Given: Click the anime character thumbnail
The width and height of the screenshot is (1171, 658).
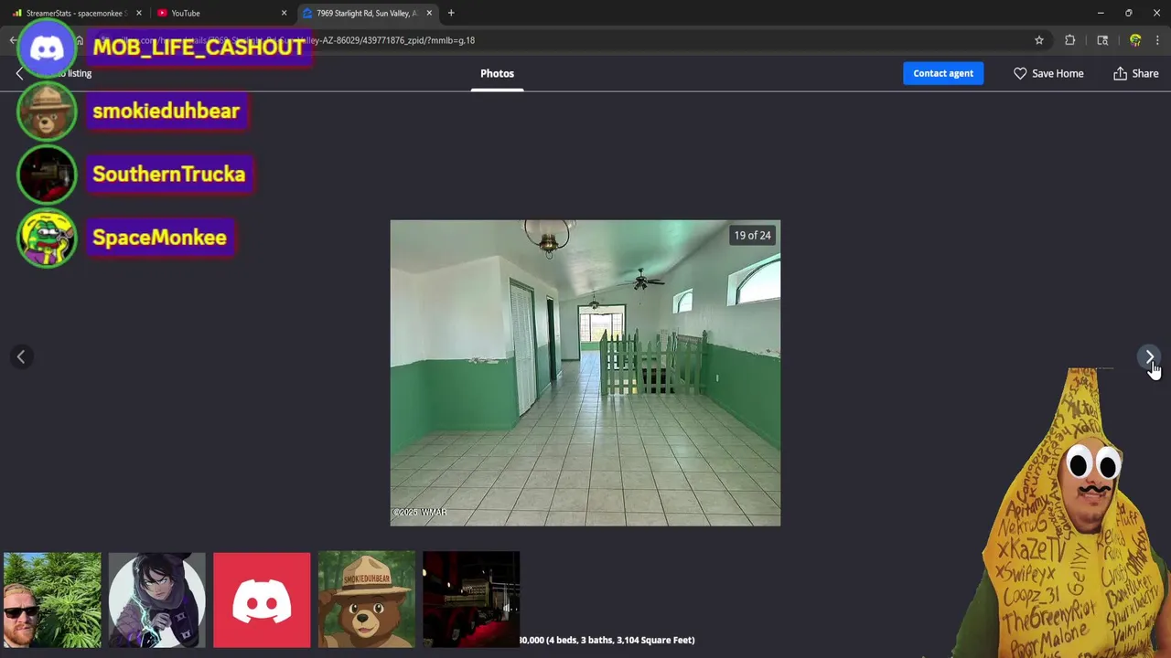Looking at the screenshot, I should (x=157, y=600).
